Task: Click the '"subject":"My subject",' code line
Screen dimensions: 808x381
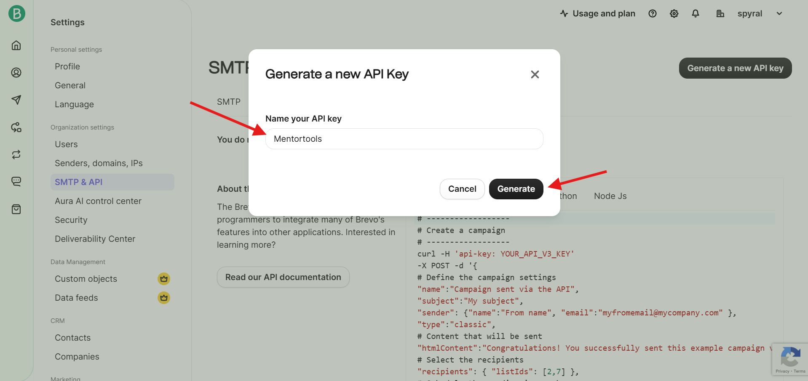Action: click(x=470, y=301)
